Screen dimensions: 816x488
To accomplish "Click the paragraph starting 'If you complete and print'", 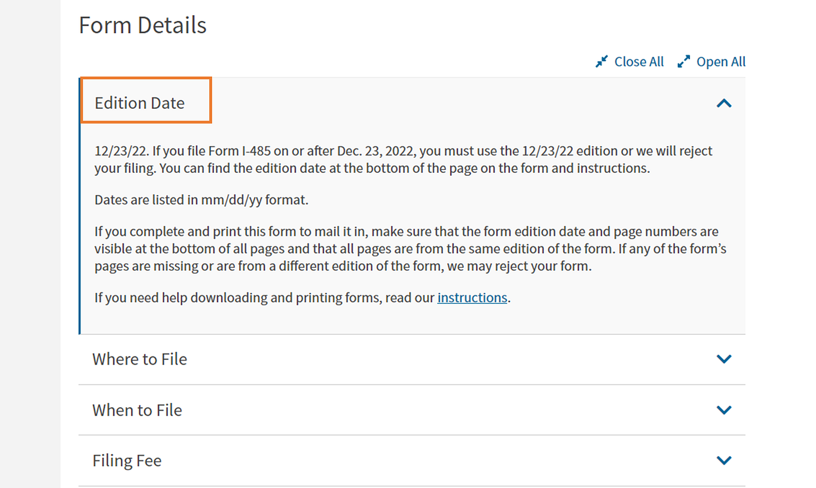I will point(410,249).
